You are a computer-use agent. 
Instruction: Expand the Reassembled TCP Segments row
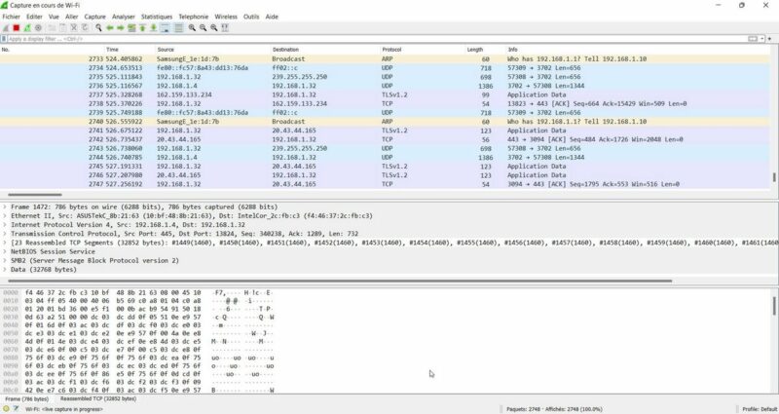[5, 243]
